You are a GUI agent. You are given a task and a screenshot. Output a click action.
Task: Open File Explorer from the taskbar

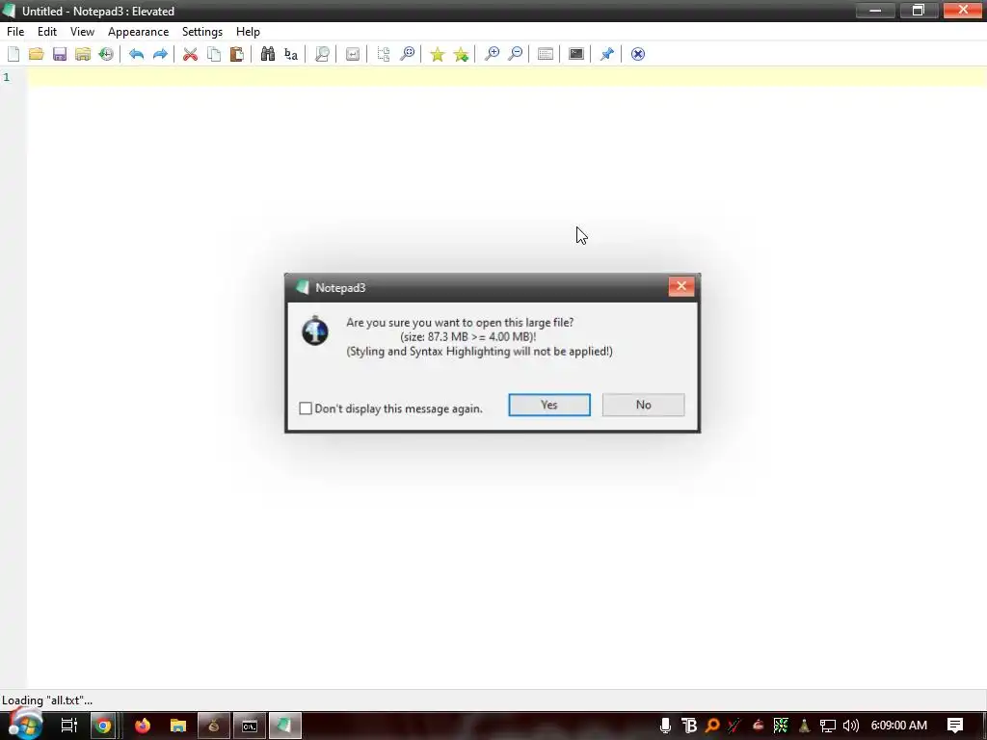pos(178,727)
